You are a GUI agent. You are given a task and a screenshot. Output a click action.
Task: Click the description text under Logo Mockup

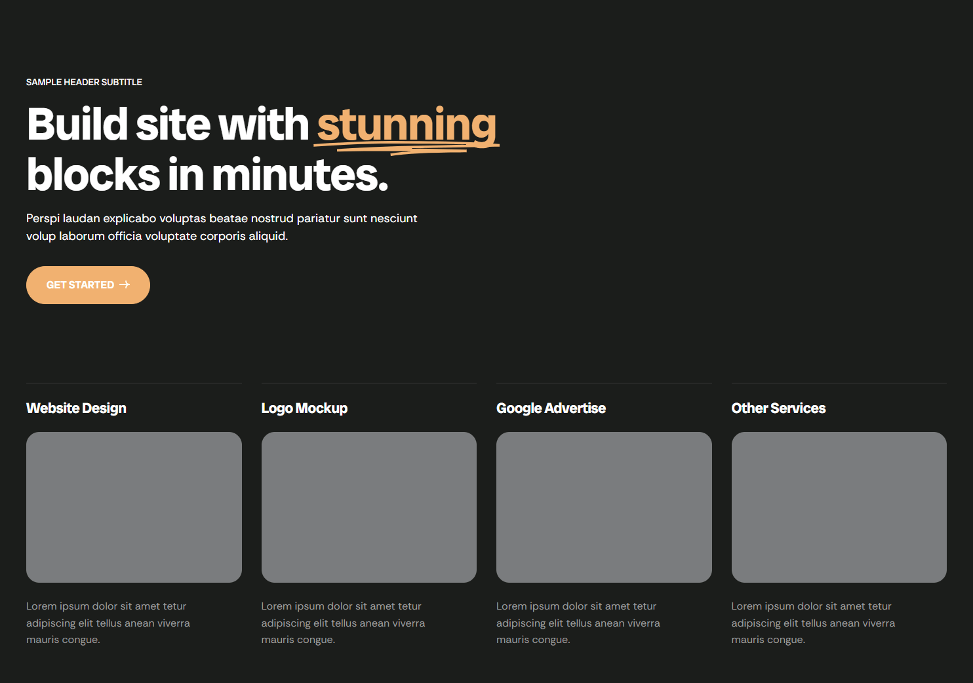click(x=343, y=623)
